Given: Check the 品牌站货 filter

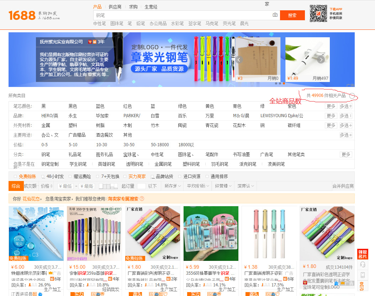Looking at the screenshot, I should coord(152,176).
